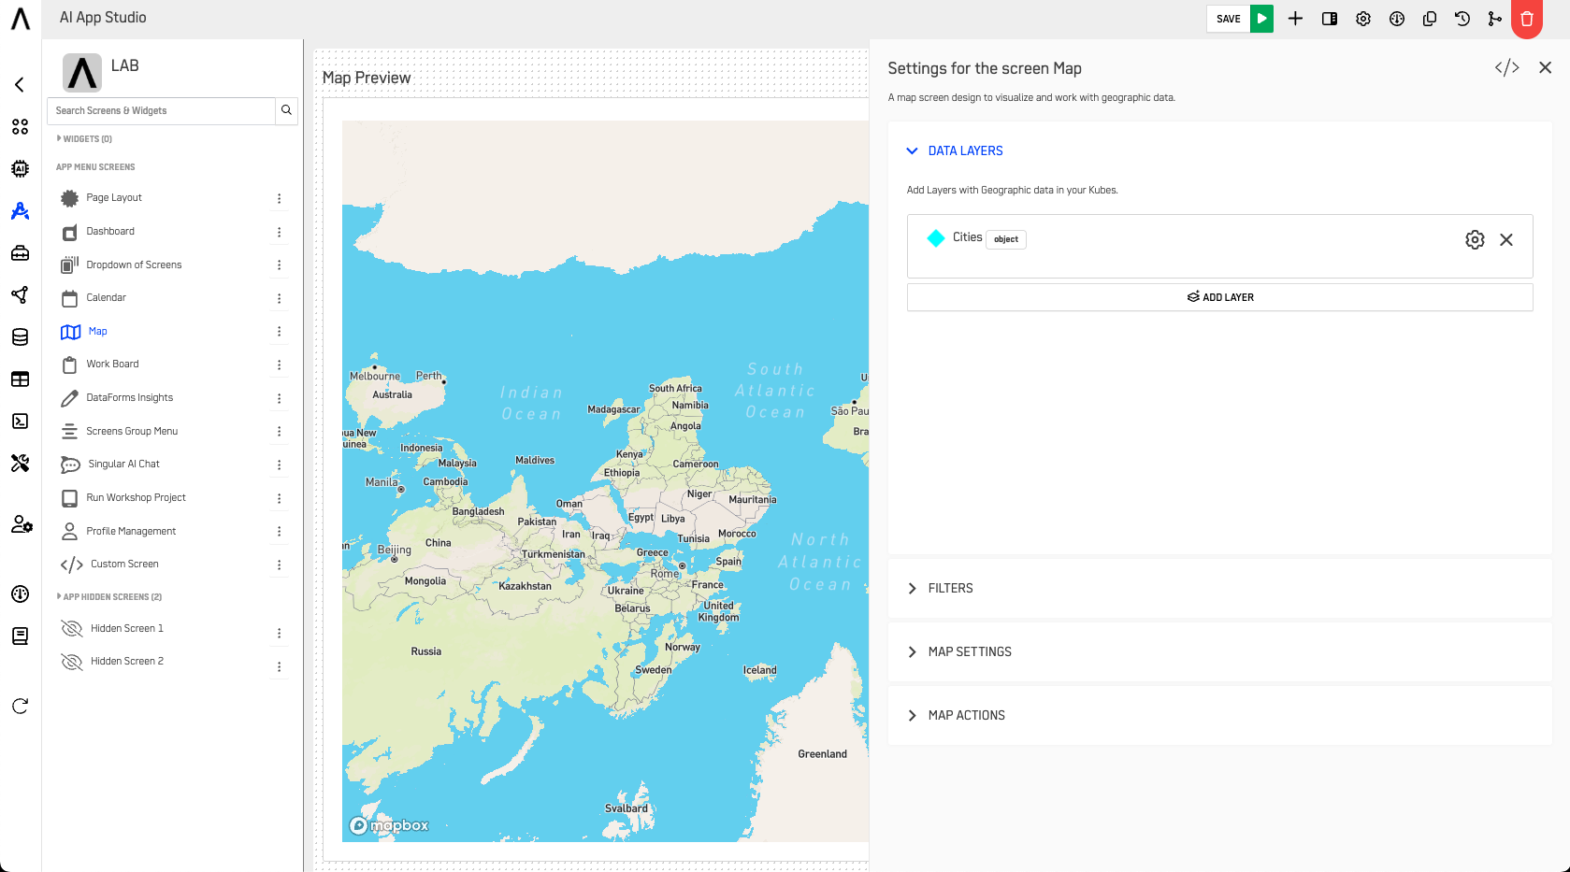Open Singular AI Chat screen
1570x872 pixels.
click(123, 465)
